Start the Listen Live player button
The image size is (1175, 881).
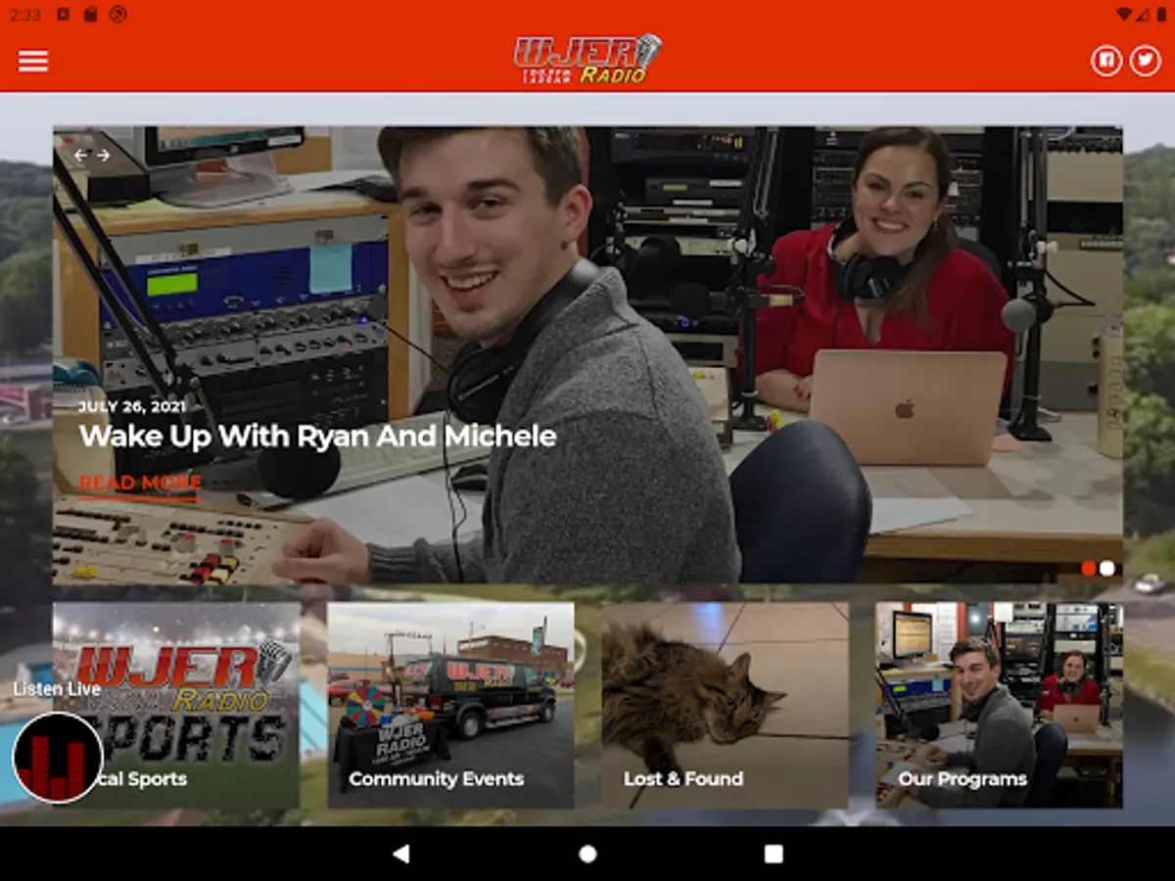[58, 758]
